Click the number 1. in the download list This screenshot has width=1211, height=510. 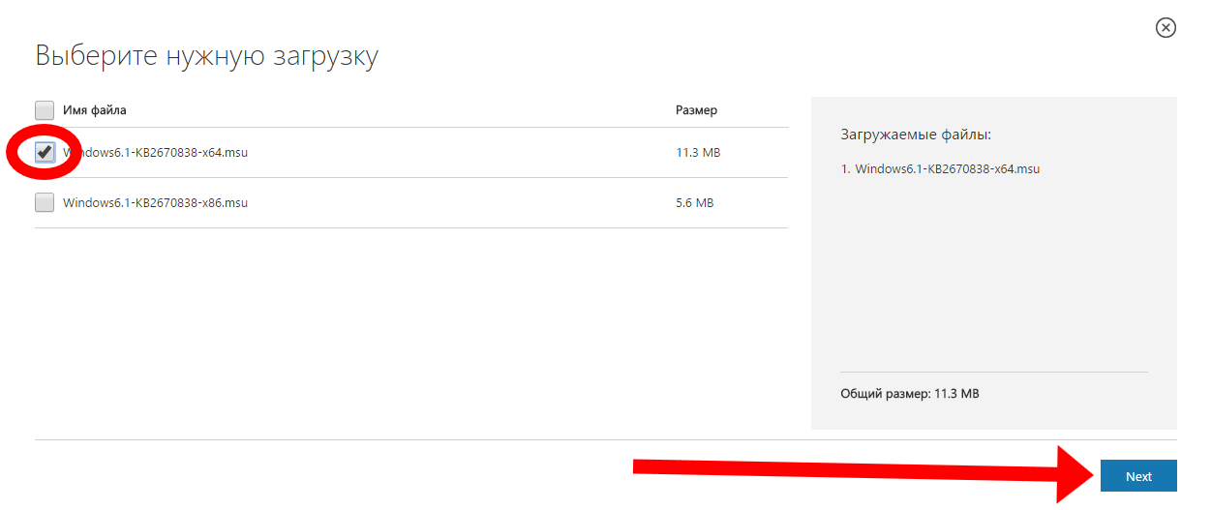[x=845, y=168]
